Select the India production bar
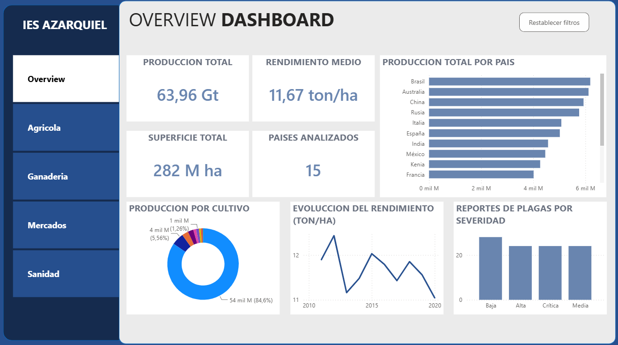This screenshot has height=345, width=618. pos(488,143)
